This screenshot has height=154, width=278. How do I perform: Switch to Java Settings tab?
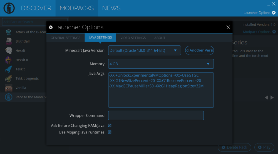(x=100, y=37)
